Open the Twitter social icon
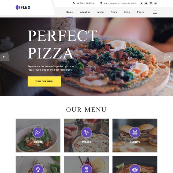Screen dimensions: 173x173 click(146, 3)
